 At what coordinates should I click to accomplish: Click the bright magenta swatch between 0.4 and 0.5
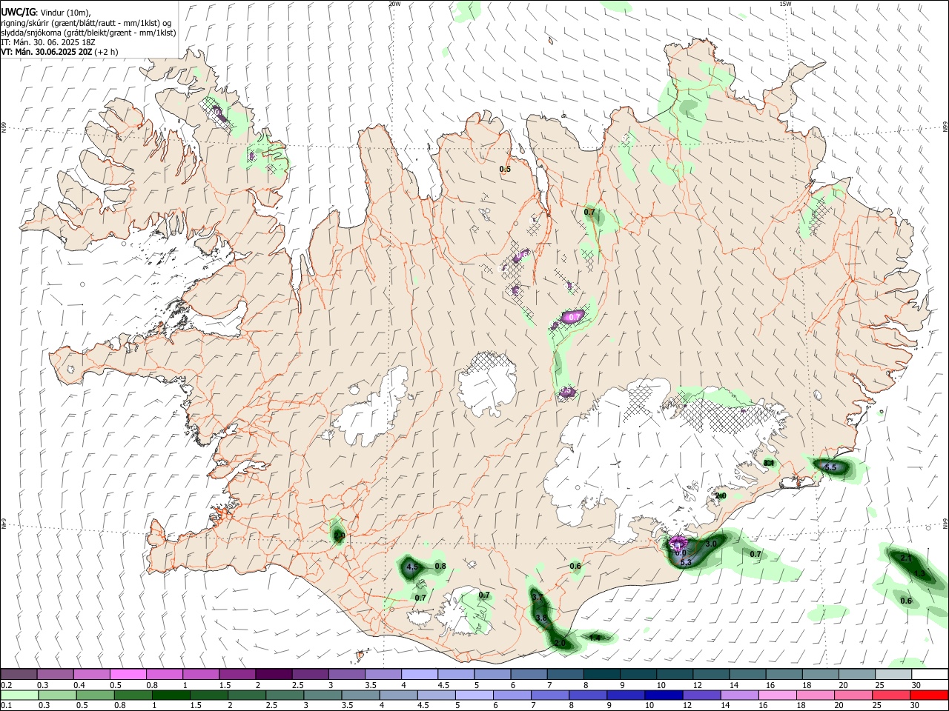(x=128, y=674)
